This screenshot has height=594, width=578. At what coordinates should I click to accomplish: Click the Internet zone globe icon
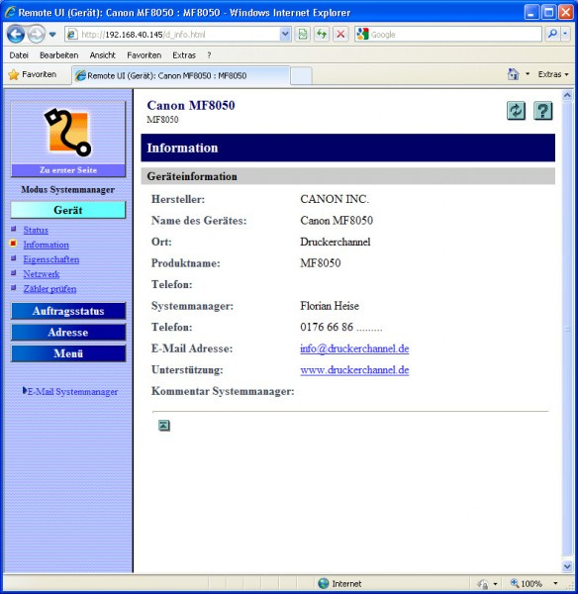[x=324, y=583]
